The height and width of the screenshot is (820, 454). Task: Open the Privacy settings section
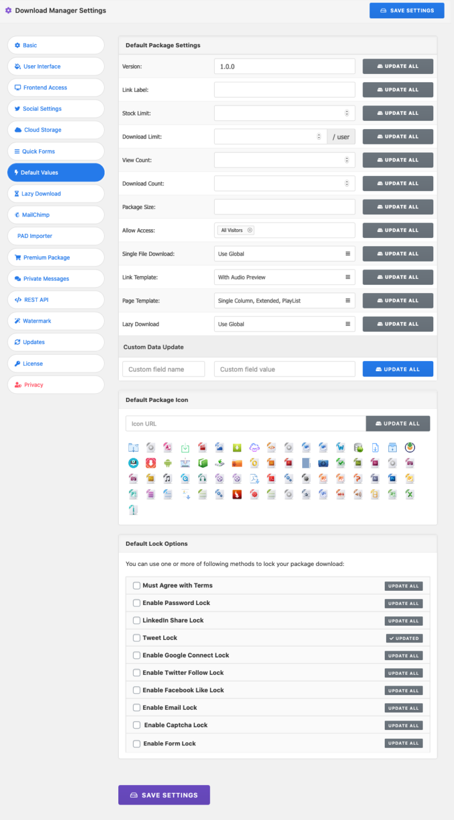click(56, 384)
